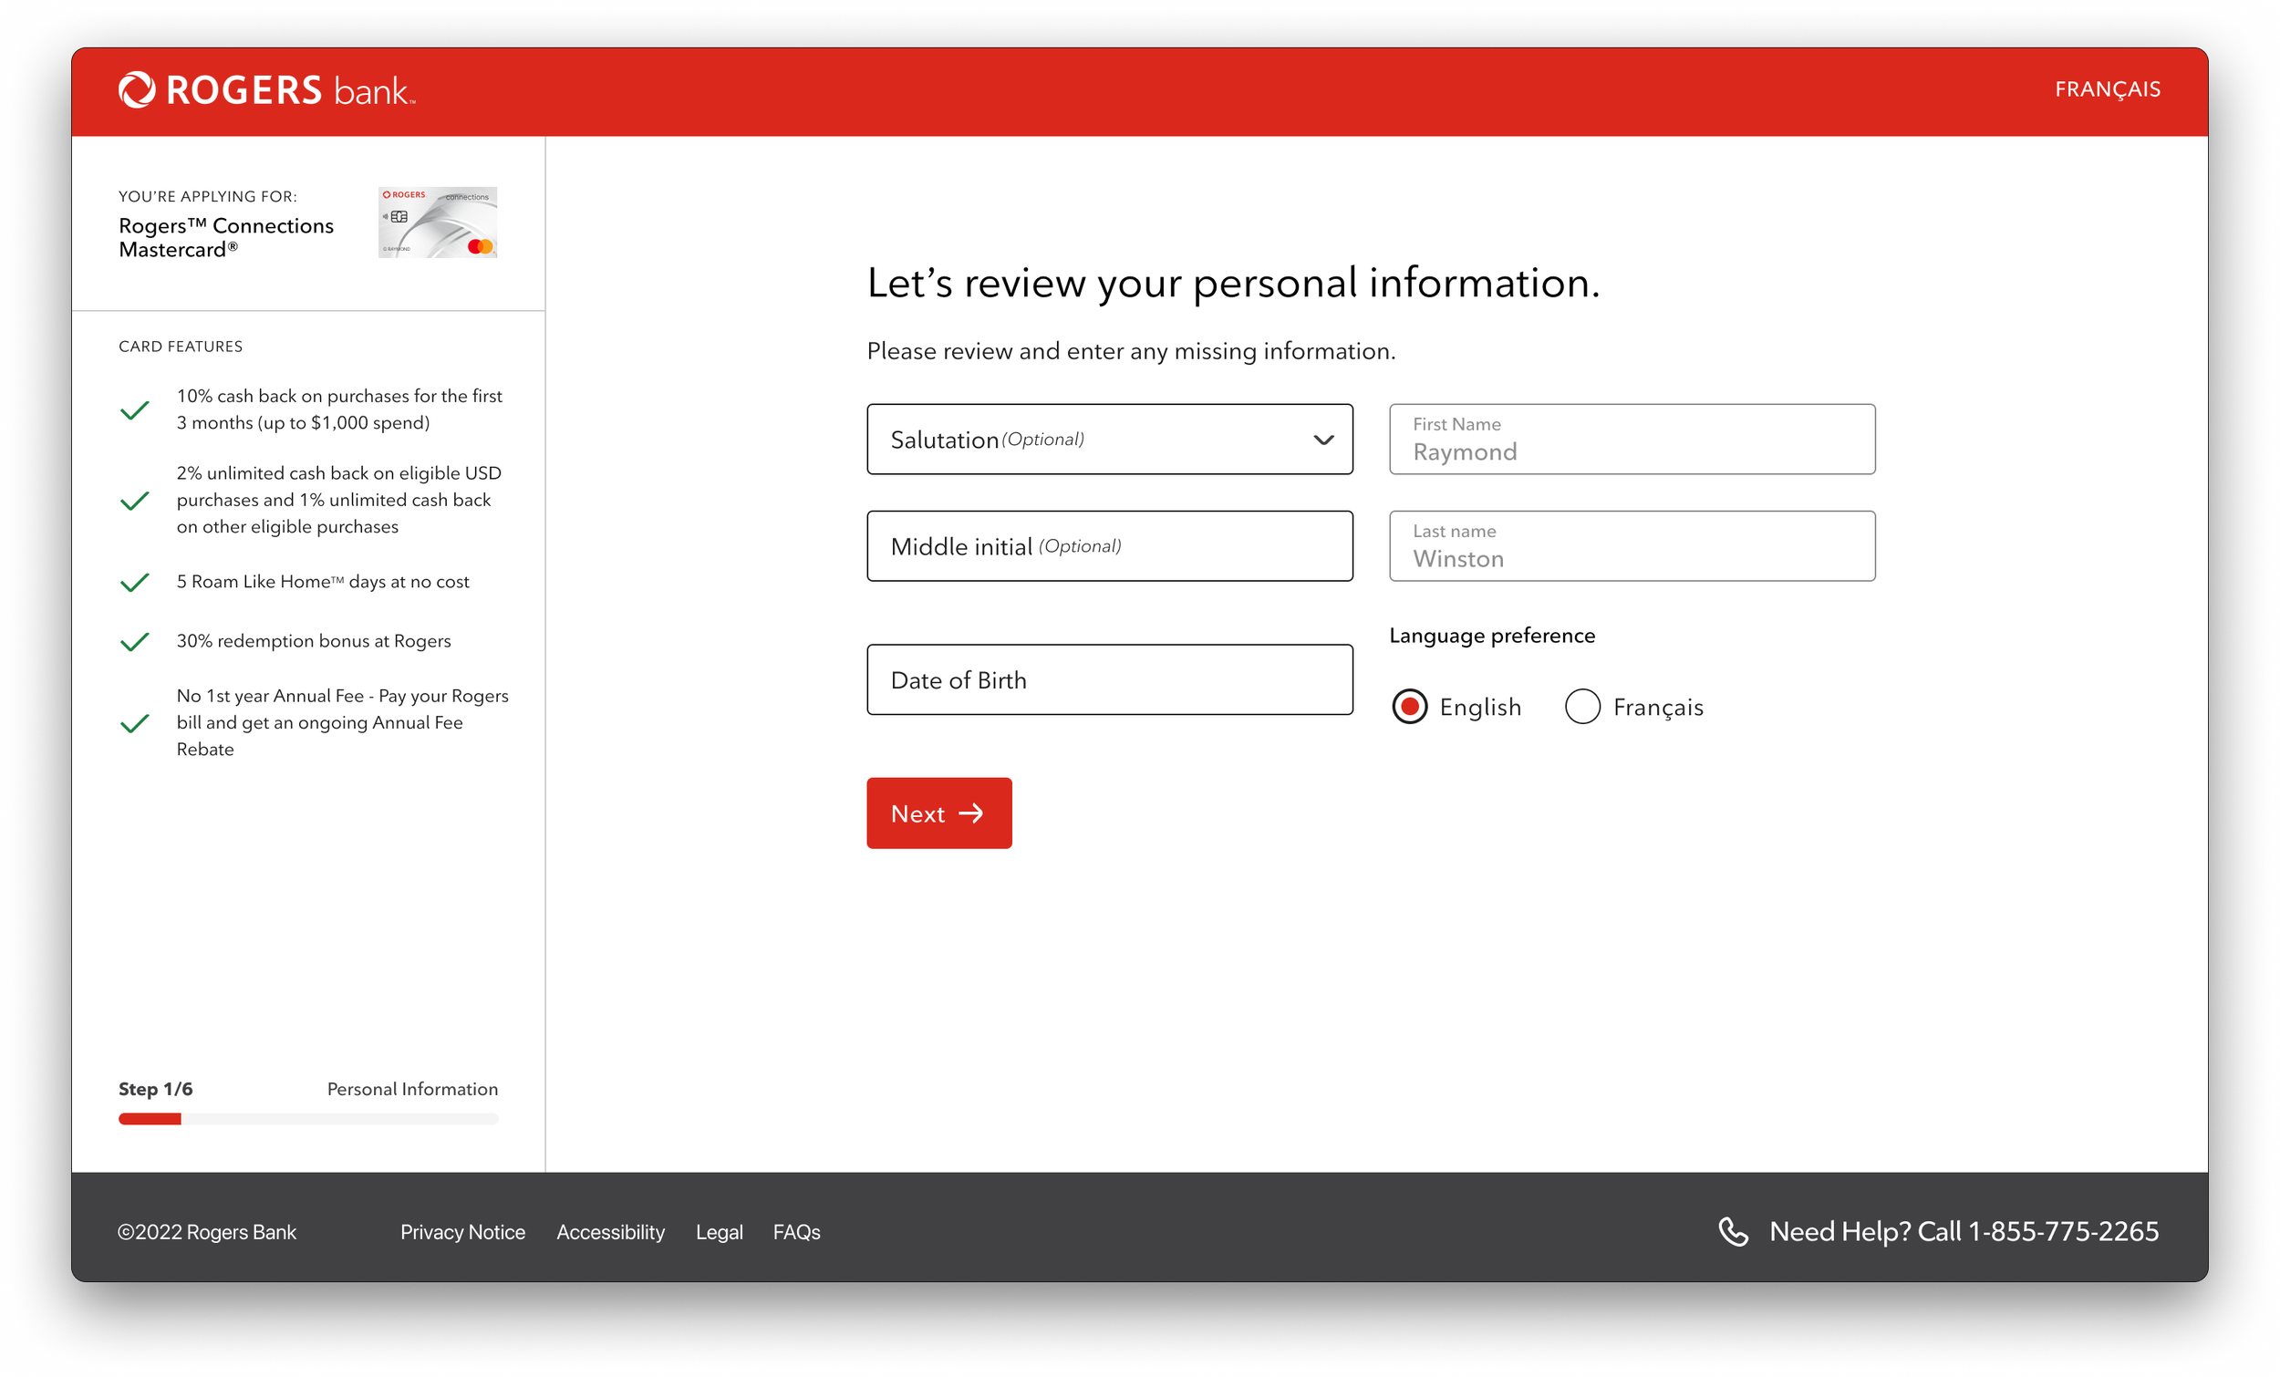Screen dimensions: 2280x1377
Task: Click into the Date of Birth field
Action: tap(1109, 680)
